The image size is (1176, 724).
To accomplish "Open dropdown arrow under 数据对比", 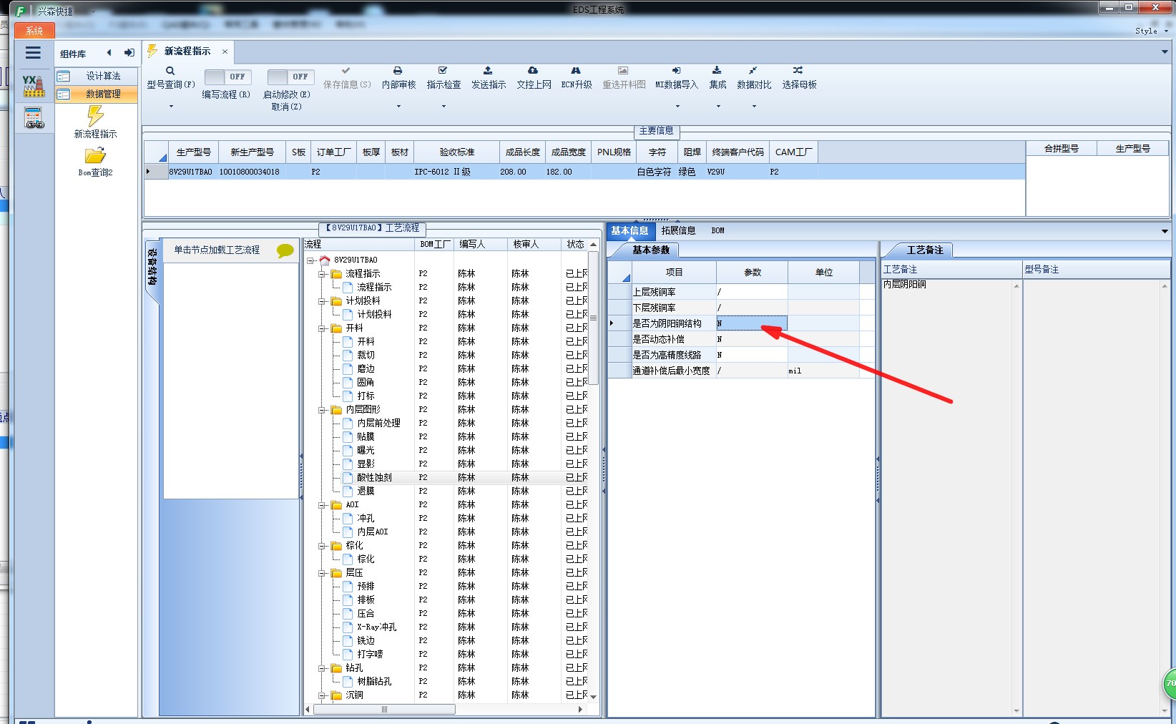I will coord(754,107).
